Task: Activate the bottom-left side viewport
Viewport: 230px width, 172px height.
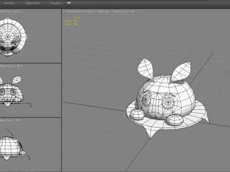Action: click(x=31, y=145)
